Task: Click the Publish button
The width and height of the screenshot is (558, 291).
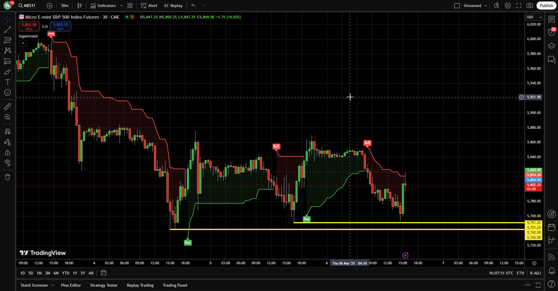Action: [x=546, y=5]
